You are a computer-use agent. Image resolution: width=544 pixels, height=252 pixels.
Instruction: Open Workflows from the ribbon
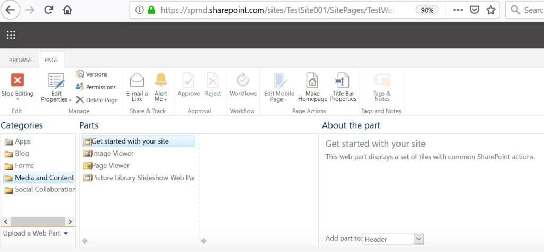[x=243, y=85]
